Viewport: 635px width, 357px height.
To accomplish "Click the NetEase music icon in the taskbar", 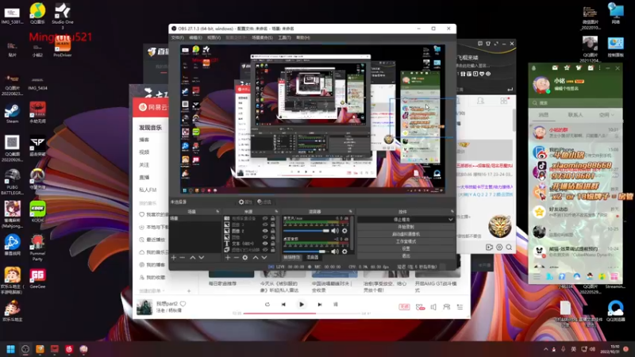I will [x=69, y=349].
